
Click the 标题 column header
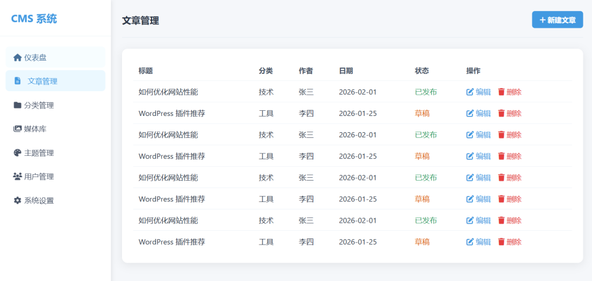tap(146, 71)
